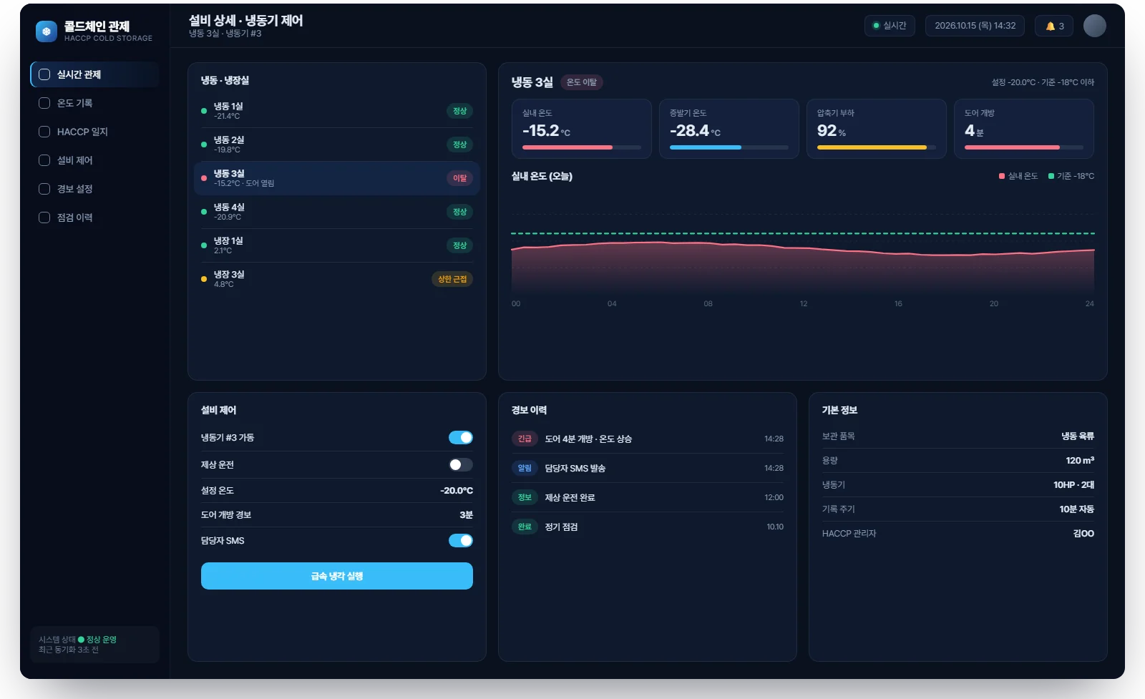Select the 실시간 관제 menu label
This screenshot has width=1145, height=699.
(79, 74)
